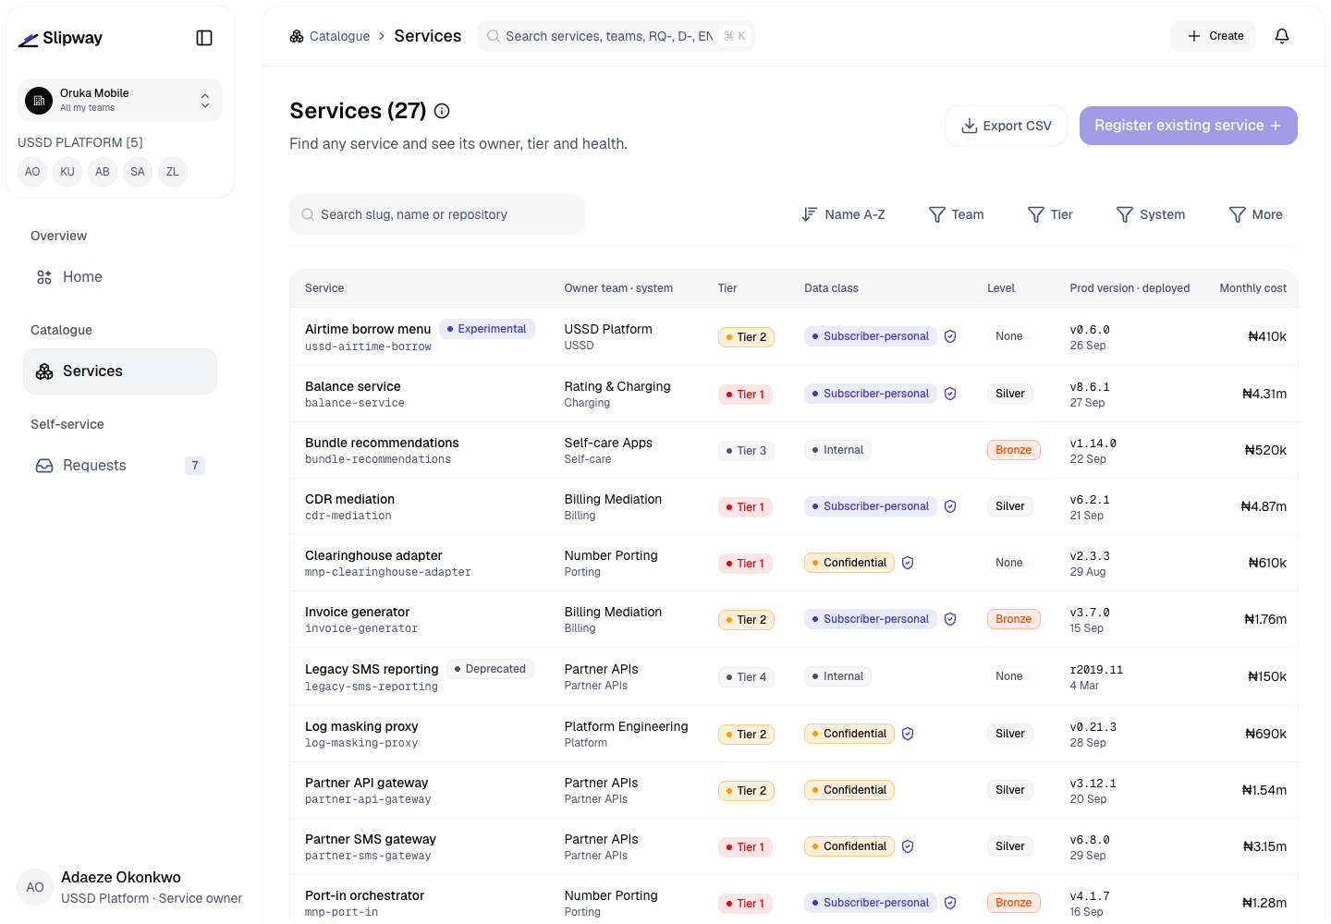This screenshot has width=1331, height=924.
Task: Click the shield icon in Log masking proxy row
Action: pos(908,734)
